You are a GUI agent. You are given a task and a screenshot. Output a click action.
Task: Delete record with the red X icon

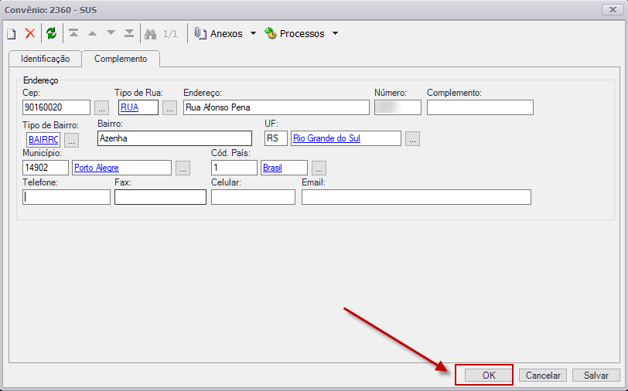pos(30,33)
